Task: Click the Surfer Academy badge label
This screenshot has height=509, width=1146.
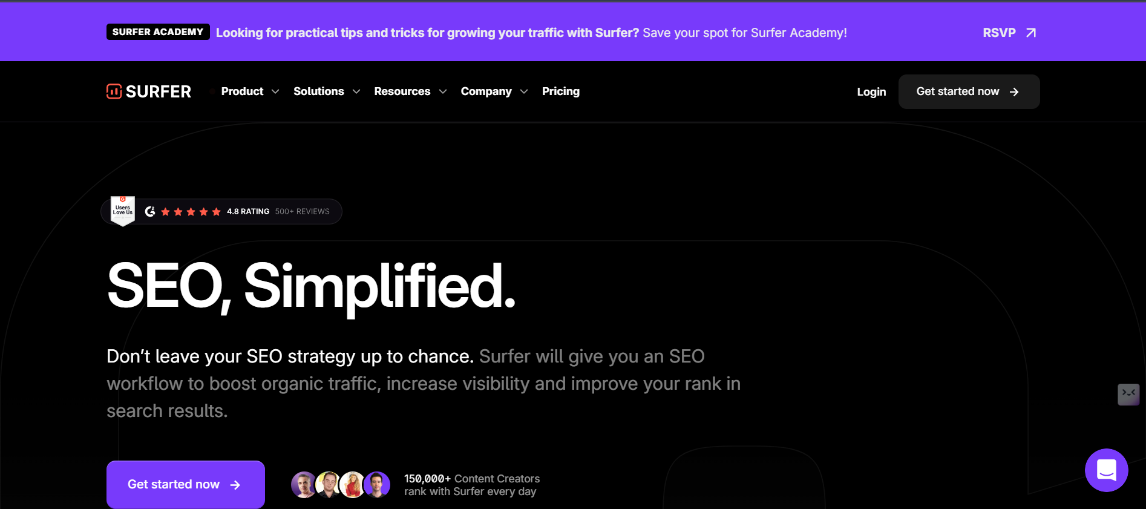Action: (158, 32)
